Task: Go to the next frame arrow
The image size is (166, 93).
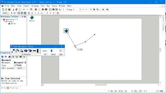Action: click(86, 10)
